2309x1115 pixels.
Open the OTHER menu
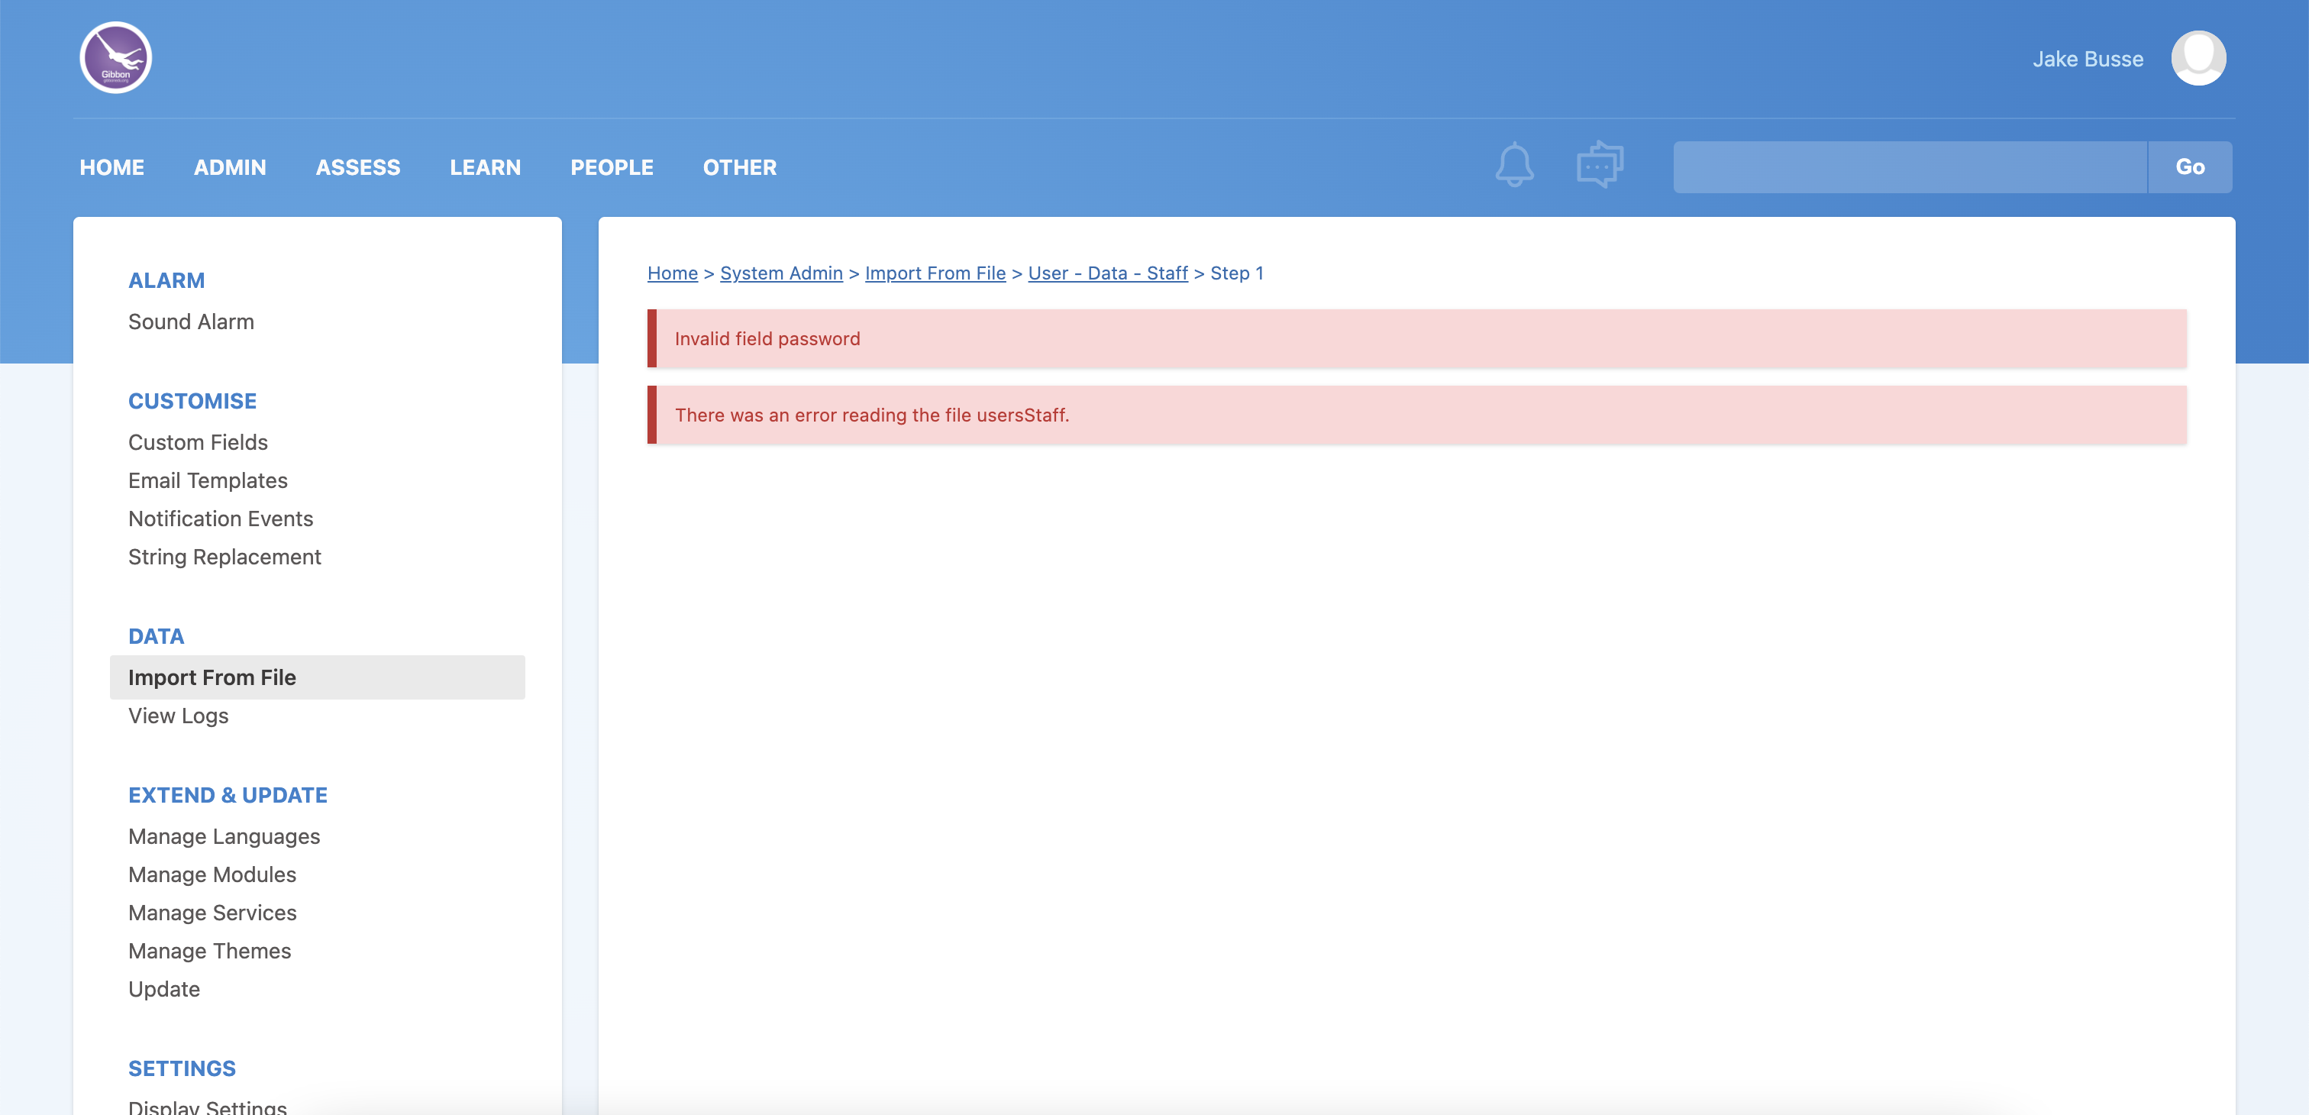click(x=739, y=166)
